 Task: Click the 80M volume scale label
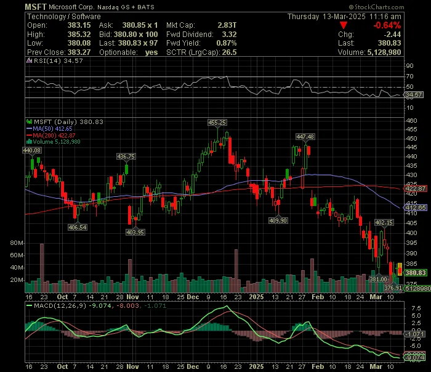(x=17, y=243)
